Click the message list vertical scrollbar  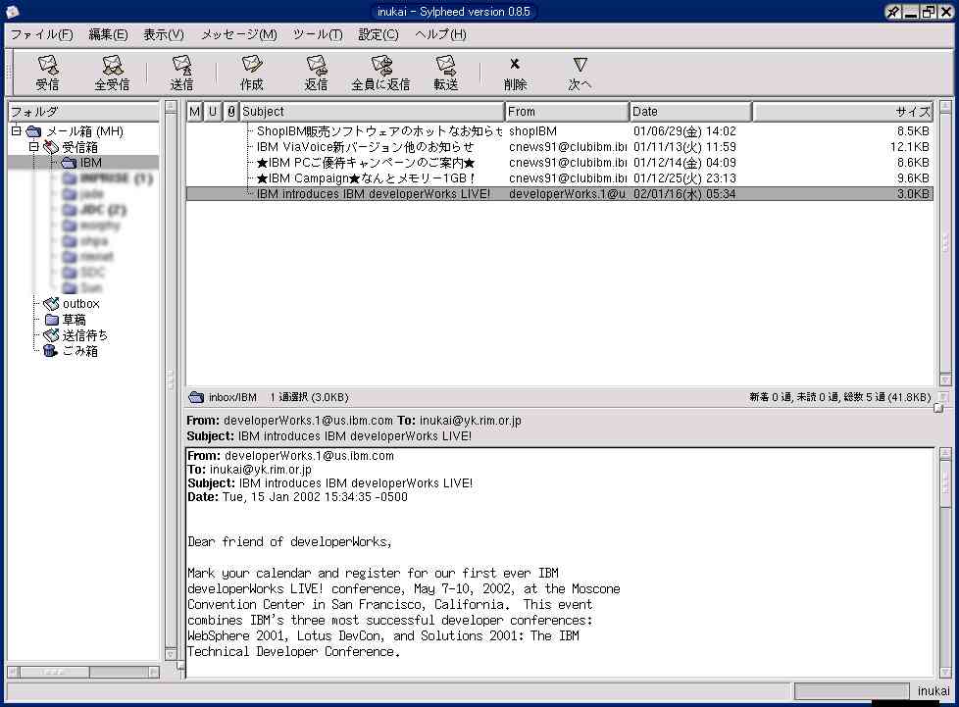point(945,244)
